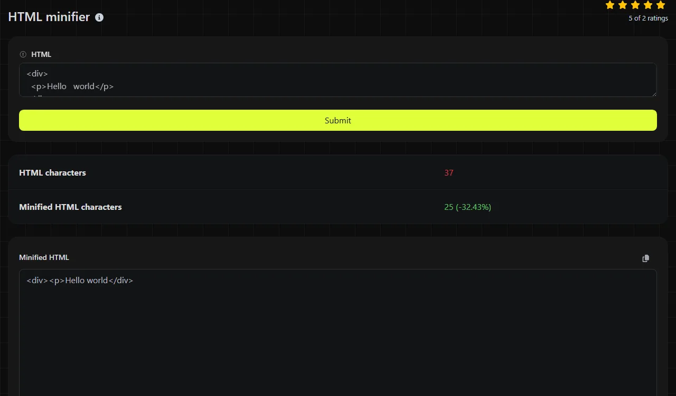Rate the tool four stars
Viewport: 676px width, 396px height.
[x=648, y=5]
